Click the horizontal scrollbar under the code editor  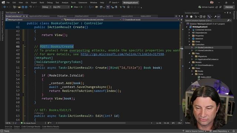(91, 123)
